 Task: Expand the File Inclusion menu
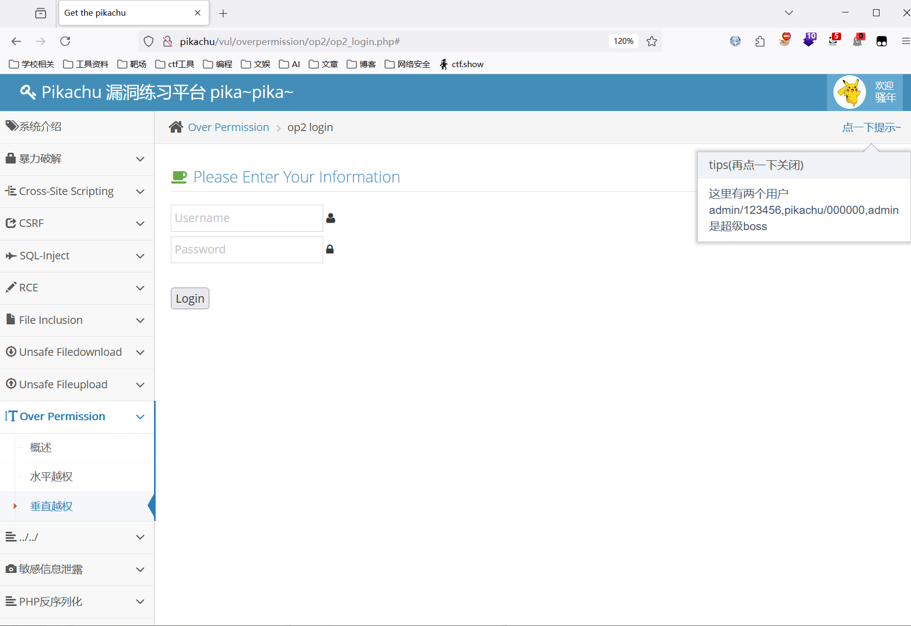(x=77, y=320)
